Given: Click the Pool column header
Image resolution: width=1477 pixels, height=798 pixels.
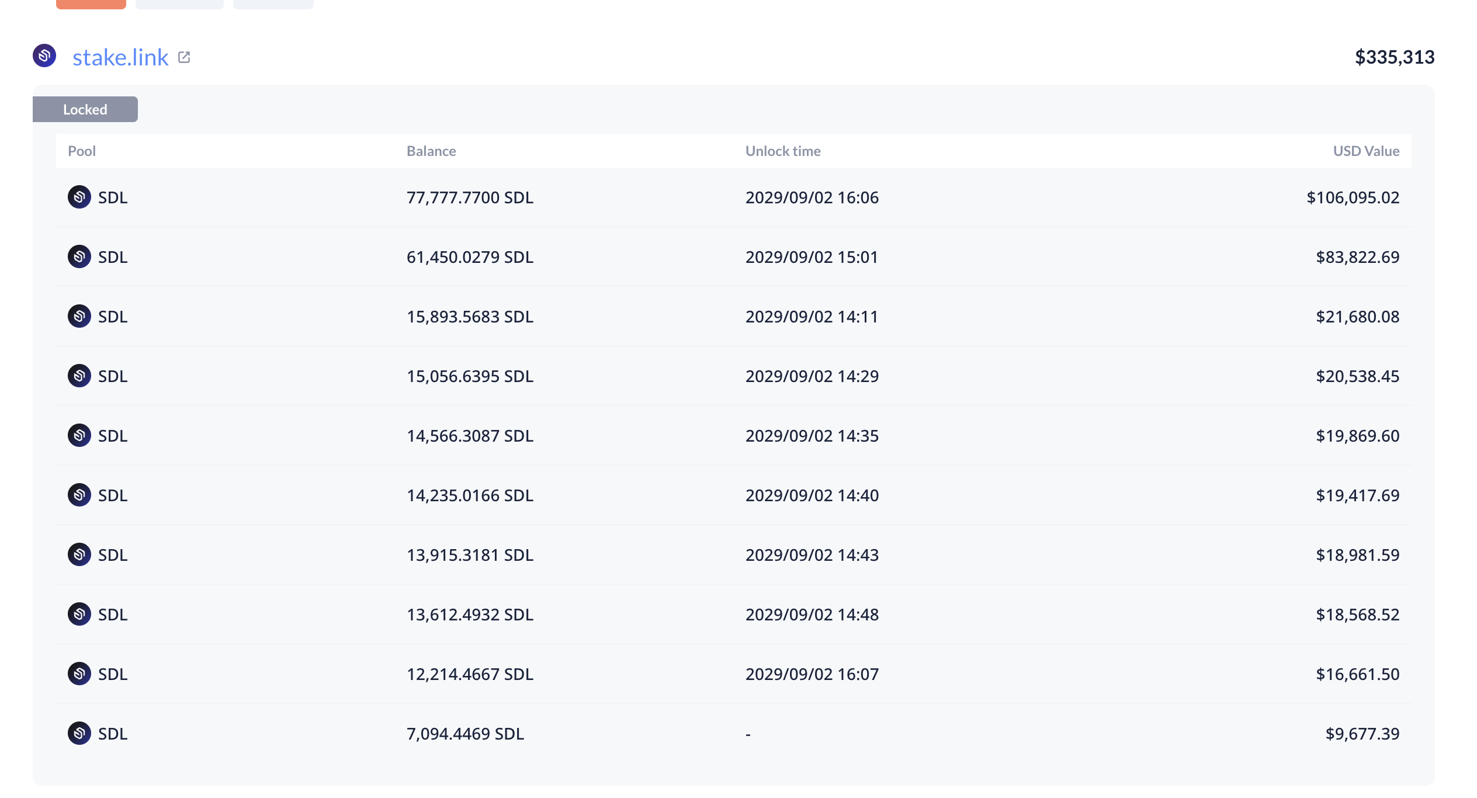Looking at the screenshot, I should pyautogui.click(x=82, y=151).
